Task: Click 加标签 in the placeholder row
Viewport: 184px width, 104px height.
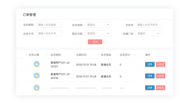Action: click(x=160, y=88)
